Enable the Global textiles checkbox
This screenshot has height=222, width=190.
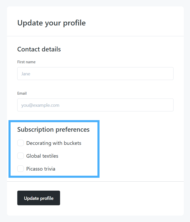tap(21, 156)
